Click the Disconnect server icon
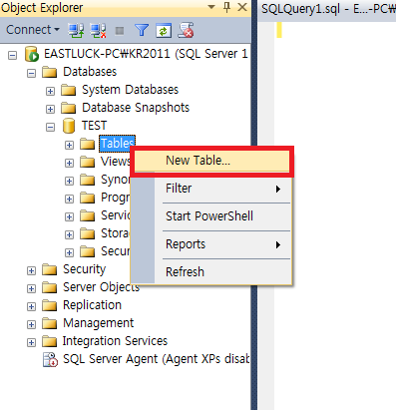 click(x=99, y=30)
